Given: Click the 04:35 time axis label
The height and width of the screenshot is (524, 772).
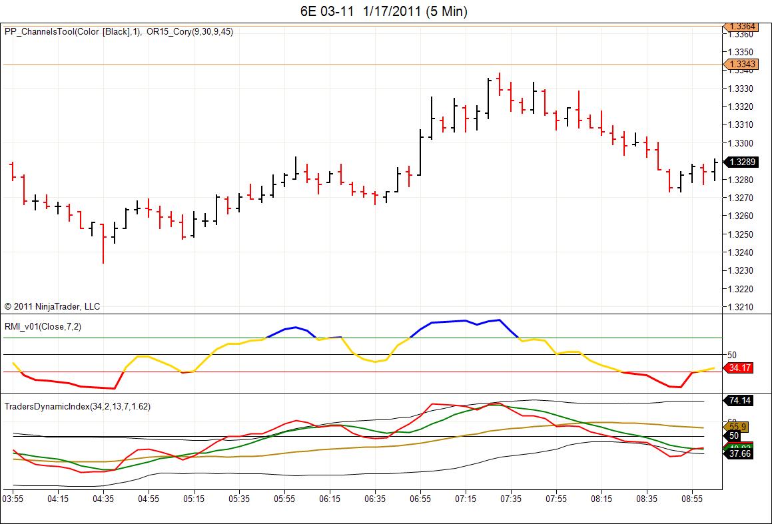Looking at the screenshot, I should click(103, 499).
